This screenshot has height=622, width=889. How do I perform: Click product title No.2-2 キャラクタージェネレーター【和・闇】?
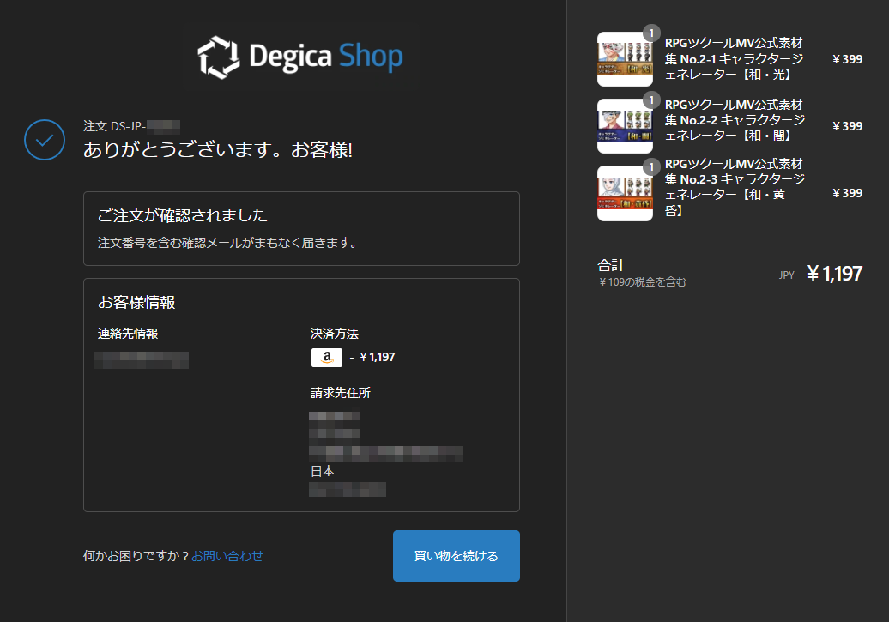pos(735,120)
